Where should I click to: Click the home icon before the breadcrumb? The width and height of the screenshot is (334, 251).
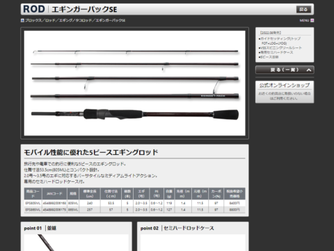click(x=22, y=20)
